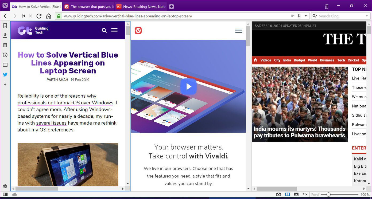This screenshot has height=199, width=372.
Task: Open Page Actions in status bar
Action: point(305,194)
